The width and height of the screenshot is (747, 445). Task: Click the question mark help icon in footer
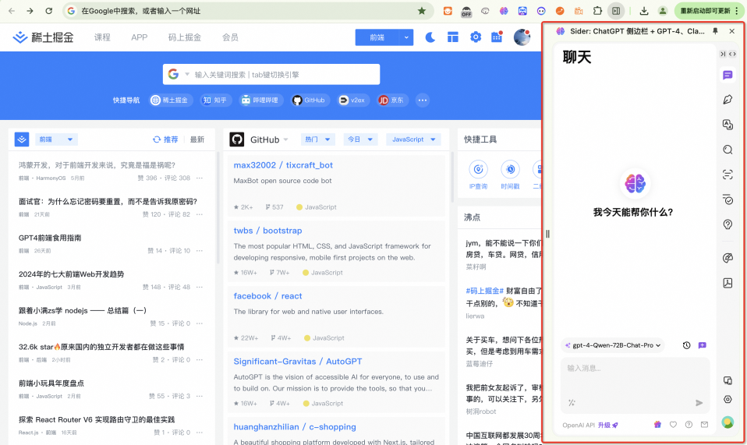coord(689,425)
